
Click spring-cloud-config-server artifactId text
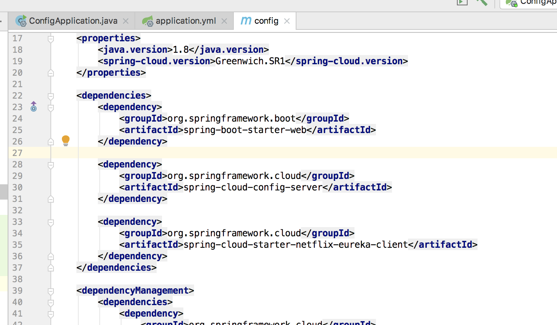[253, 187]
